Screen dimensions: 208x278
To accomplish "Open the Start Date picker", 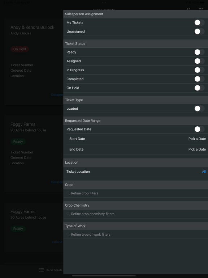I will point(136,139).
